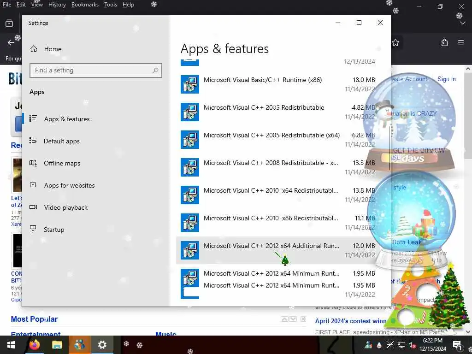
Task: Select Microsoft Visual Basic/C++ Runtime (x86) entry
Action: point(278,84)
